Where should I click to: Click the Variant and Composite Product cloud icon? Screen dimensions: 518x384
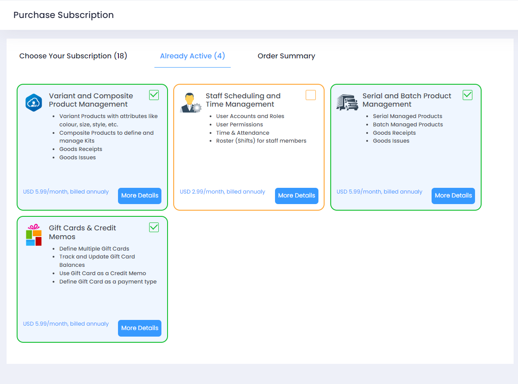[33, 103]
